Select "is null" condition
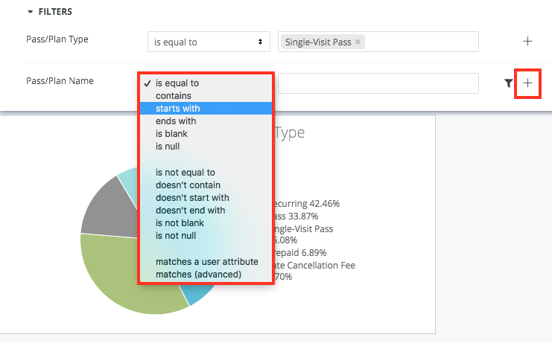Image resolution: width=552 pixels, height=343 pixels. click(x=168, y=146)
